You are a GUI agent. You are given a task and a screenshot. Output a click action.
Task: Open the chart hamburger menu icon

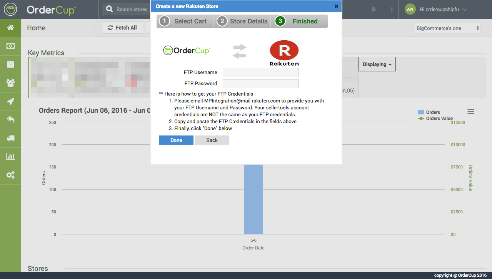point(471,112)
